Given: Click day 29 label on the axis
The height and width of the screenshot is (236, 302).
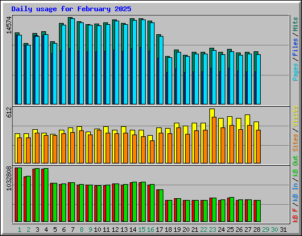Looking at the screenshot, I should (265, 230).
